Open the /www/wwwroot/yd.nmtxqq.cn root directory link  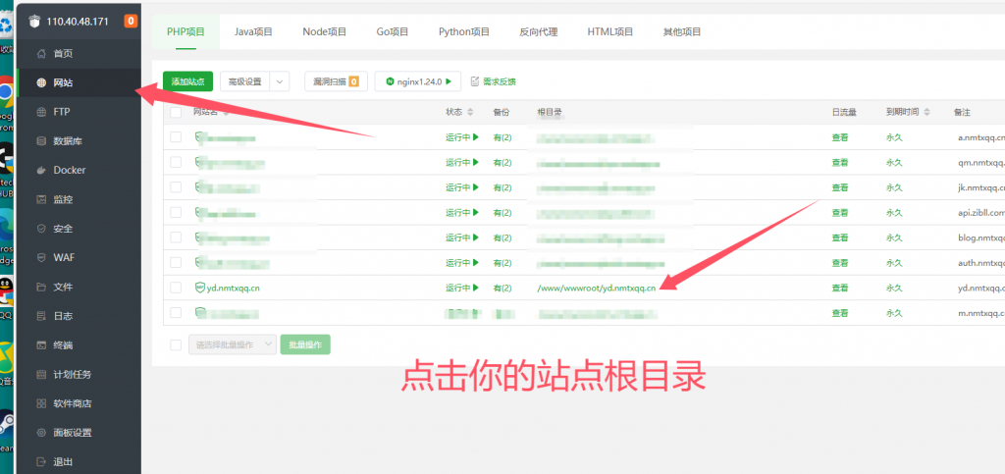(596, 288)
